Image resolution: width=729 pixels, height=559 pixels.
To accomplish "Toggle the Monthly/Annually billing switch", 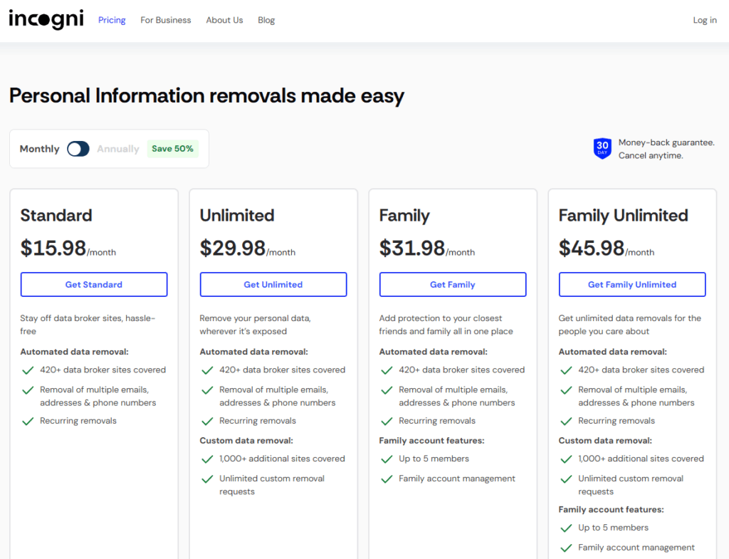I will tap(78, 149).
